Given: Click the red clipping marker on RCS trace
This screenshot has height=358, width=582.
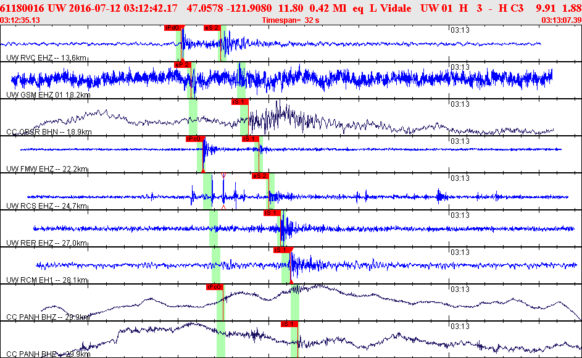Looking at the screenshot, I should pos(223,175).
